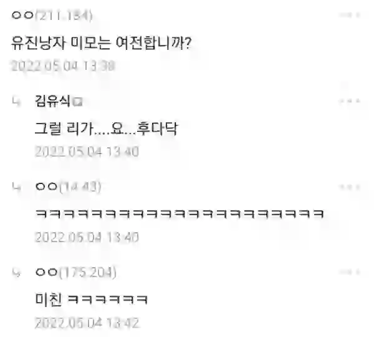The width and height of the screenshot is (374, 337).
Task: Open the three-dot menu on the ㅇㅇ(14.43) reply
Action: point(350,187)
